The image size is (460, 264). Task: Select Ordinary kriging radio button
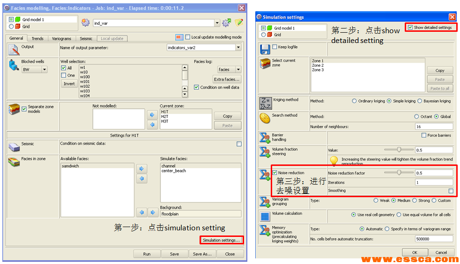pyautogui.click(x=354, y=101)
